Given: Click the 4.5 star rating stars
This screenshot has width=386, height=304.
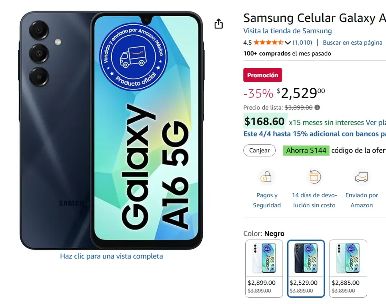Looking at the screenshot, I should point(270,42).
